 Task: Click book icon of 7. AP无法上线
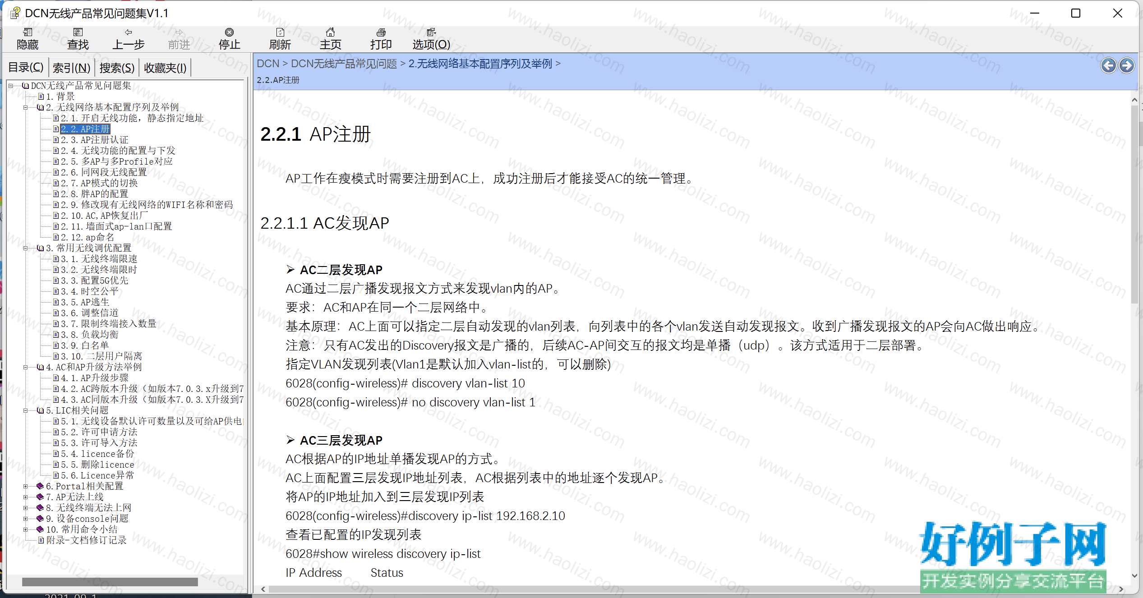pos(40,497)
